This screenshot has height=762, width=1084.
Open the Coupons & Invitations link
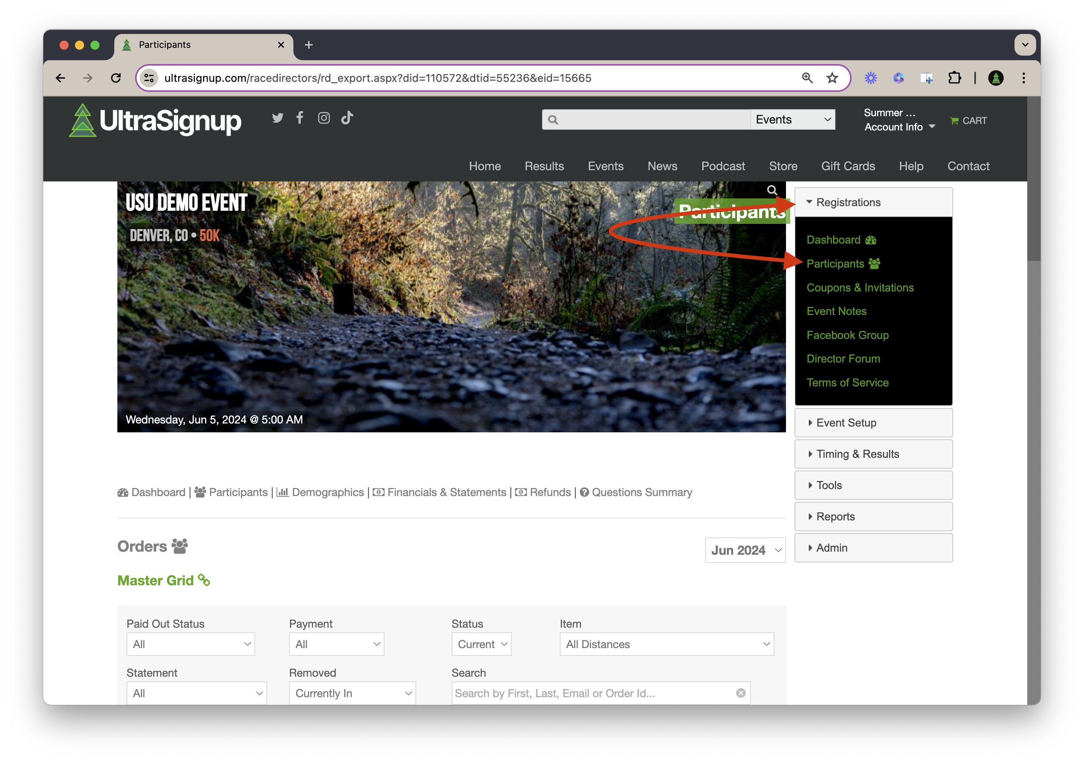tap(860, 288)
